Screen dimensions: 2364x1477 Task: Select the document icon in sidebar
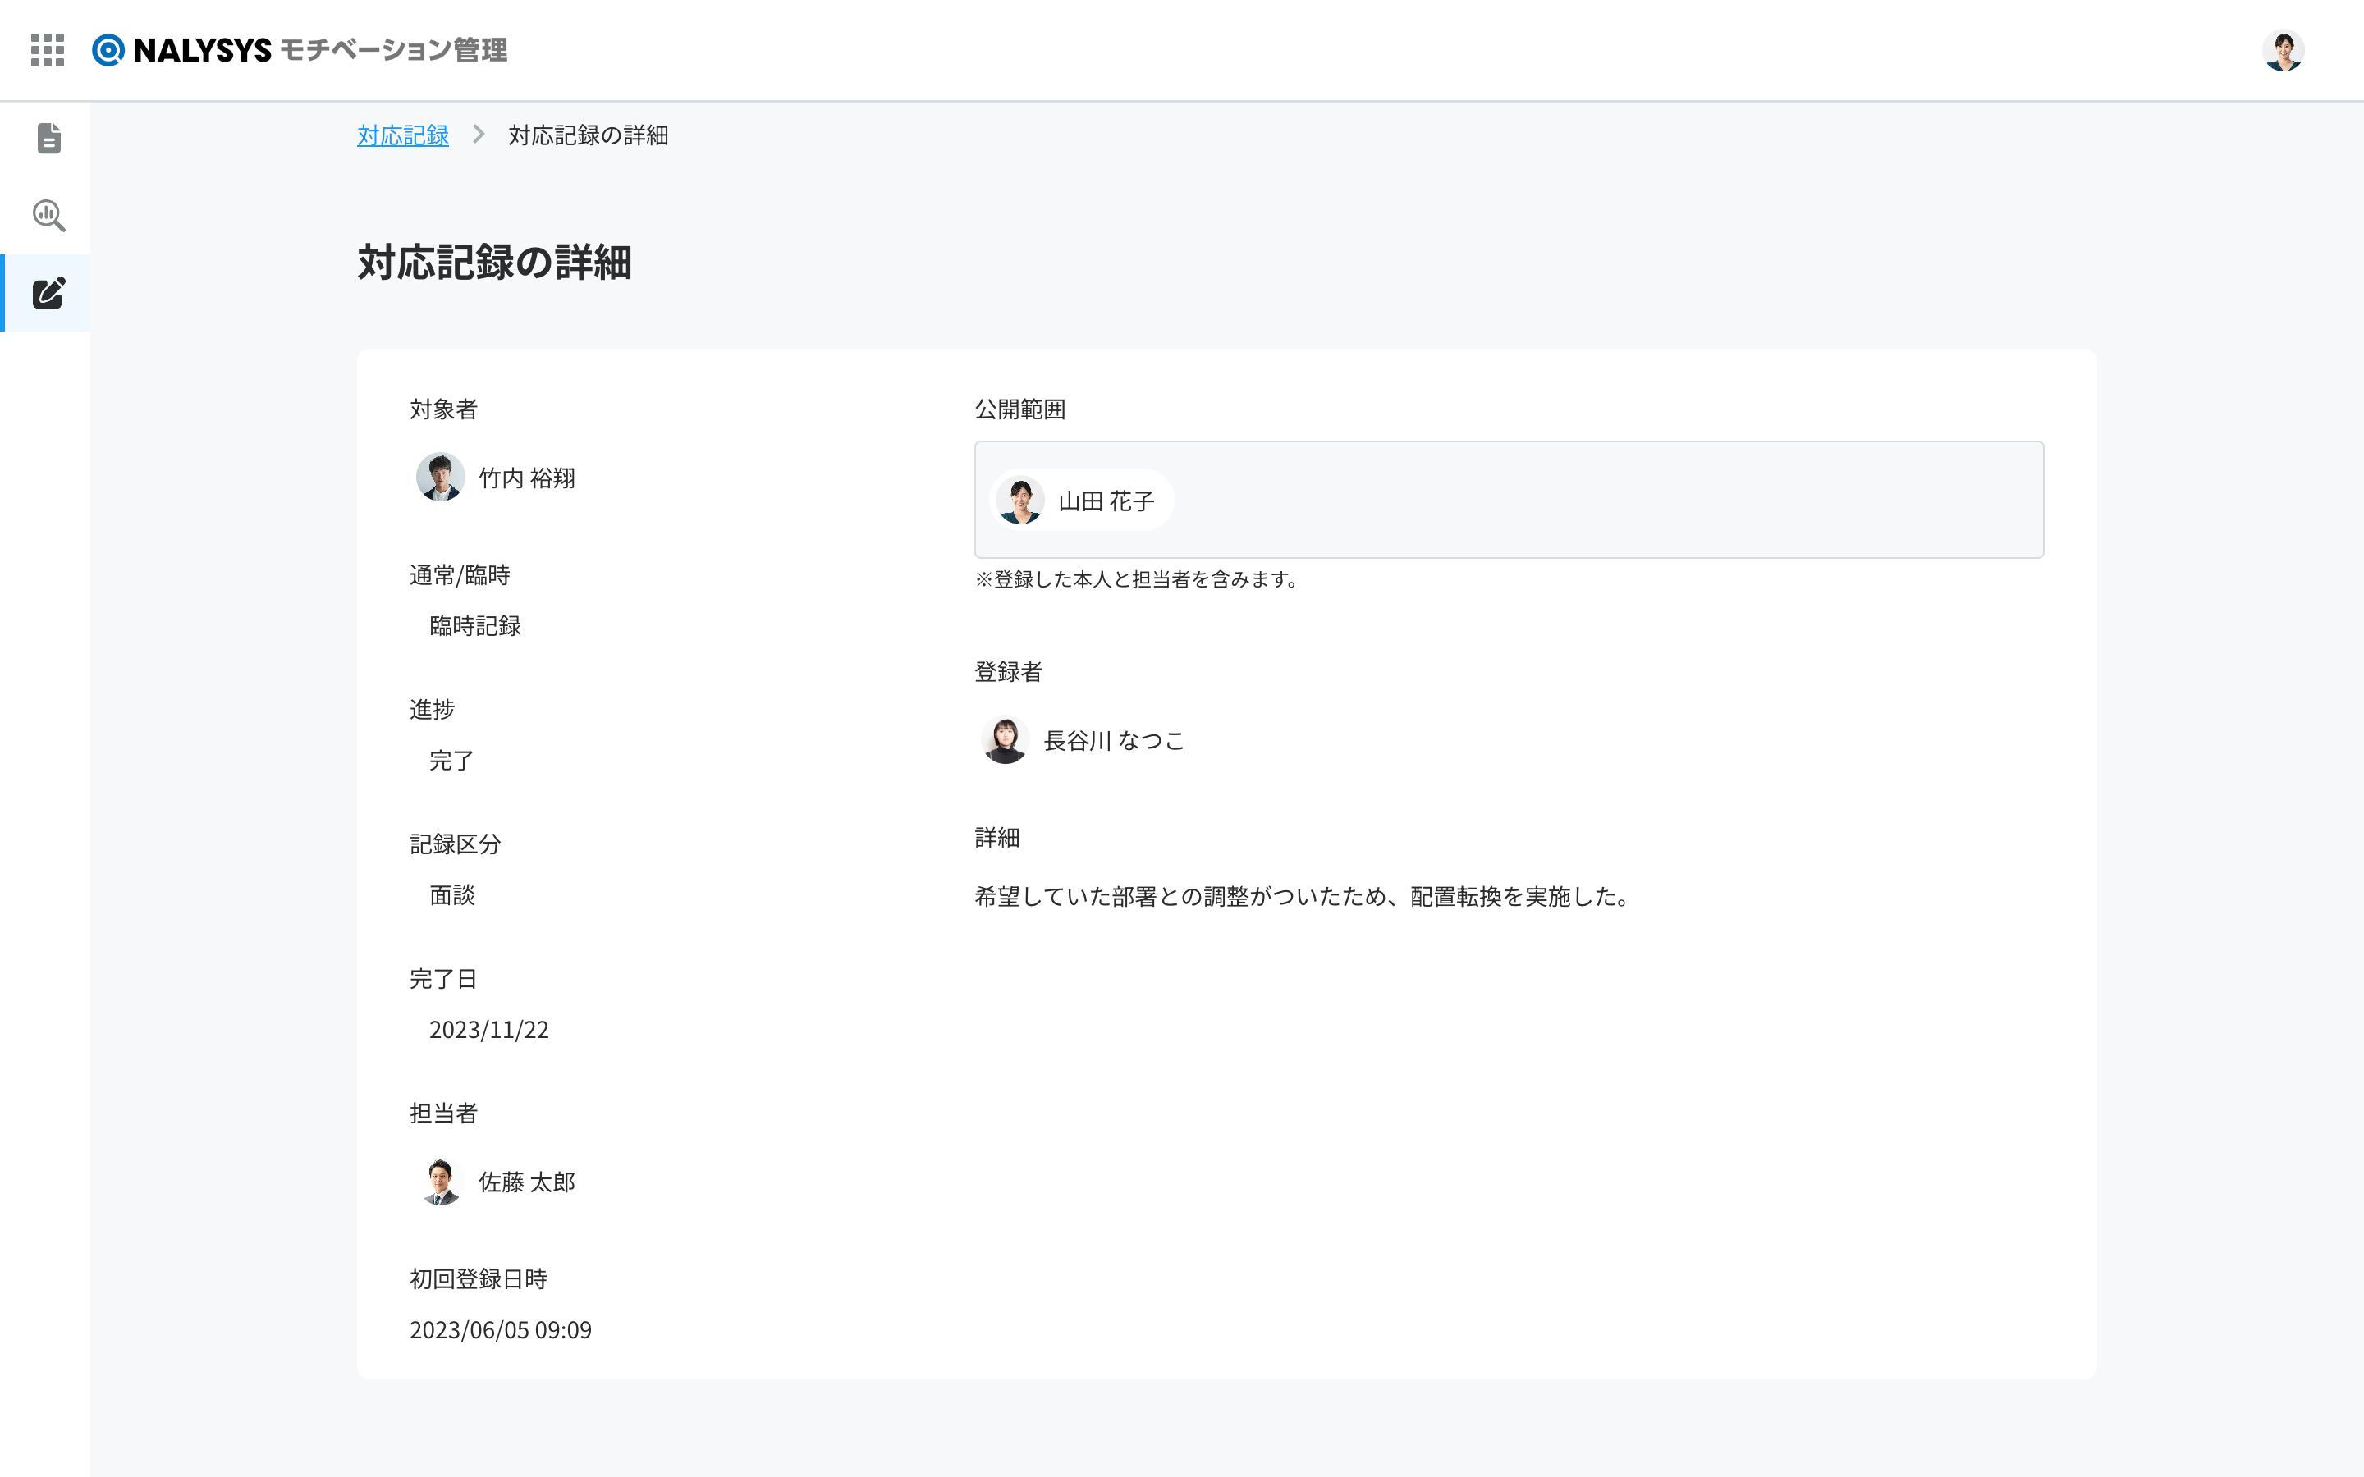[48, 139]
